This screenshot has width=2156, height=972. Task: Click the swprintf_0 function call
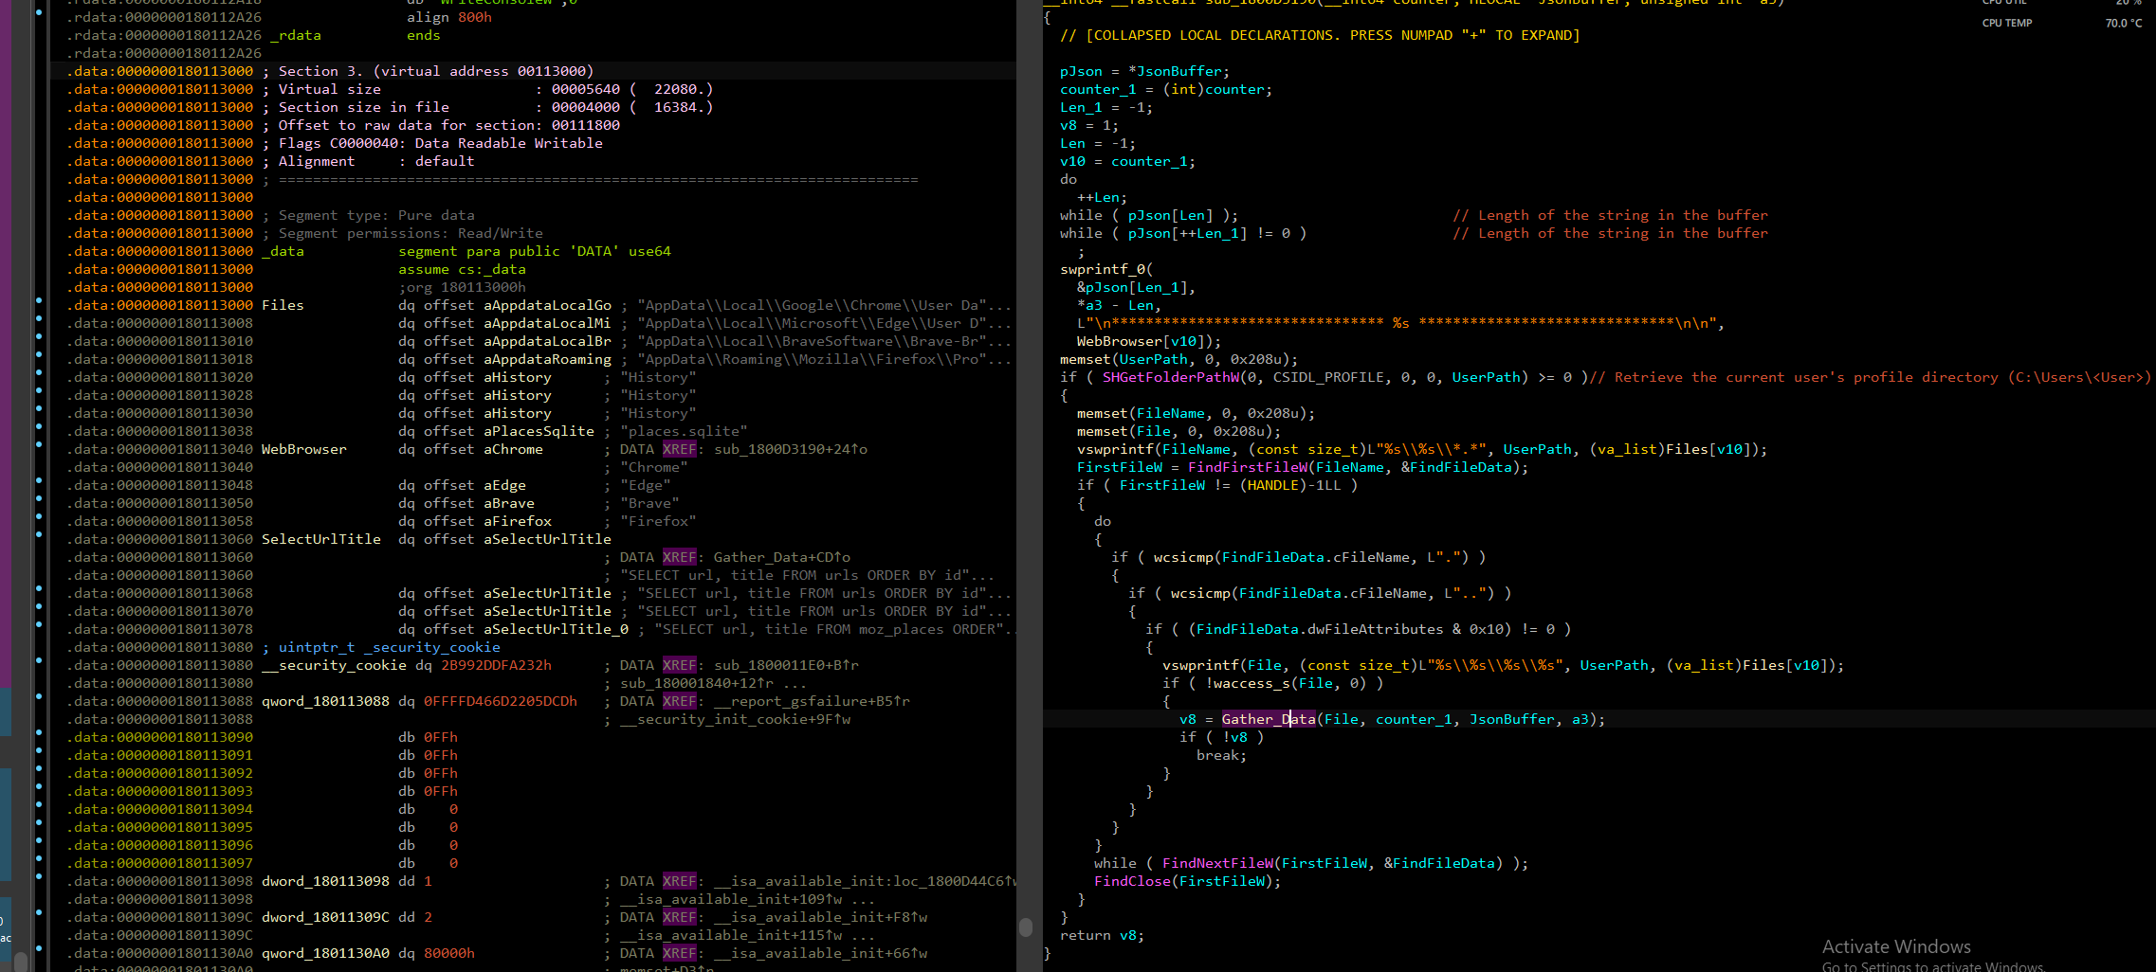pyautogui.click(x=1102, y=270)
